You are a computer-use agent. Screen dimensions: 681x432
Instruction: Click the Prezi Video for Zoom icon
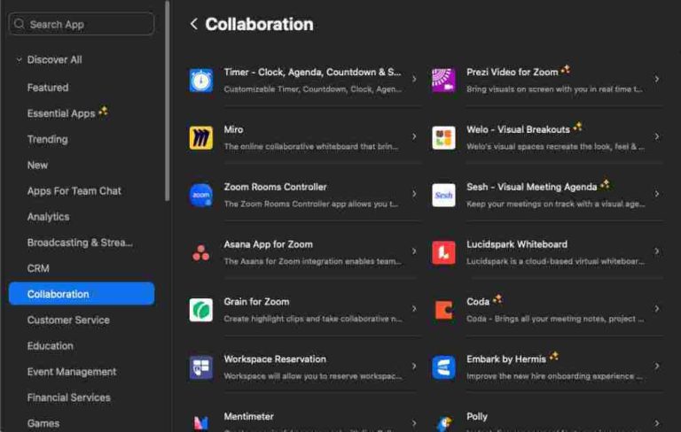click(443, 81)
